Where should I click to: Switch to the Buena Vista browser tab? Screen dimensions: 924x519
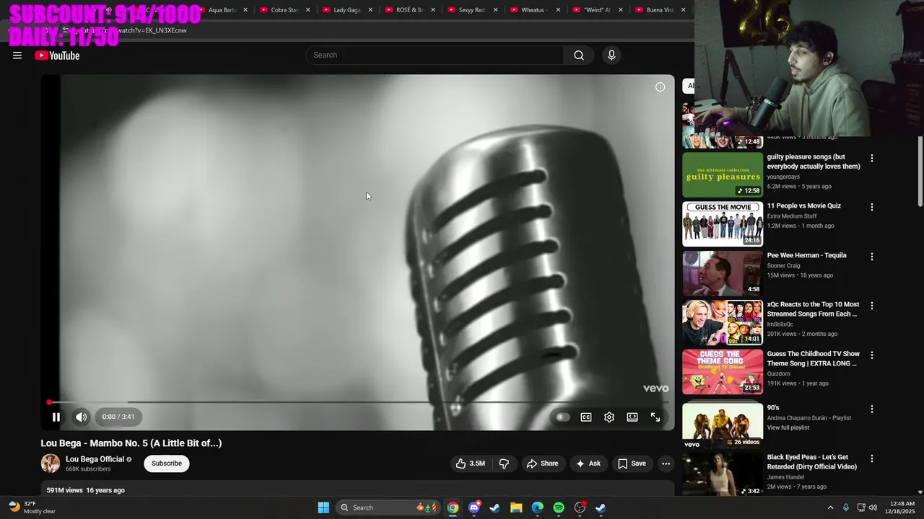659,10
